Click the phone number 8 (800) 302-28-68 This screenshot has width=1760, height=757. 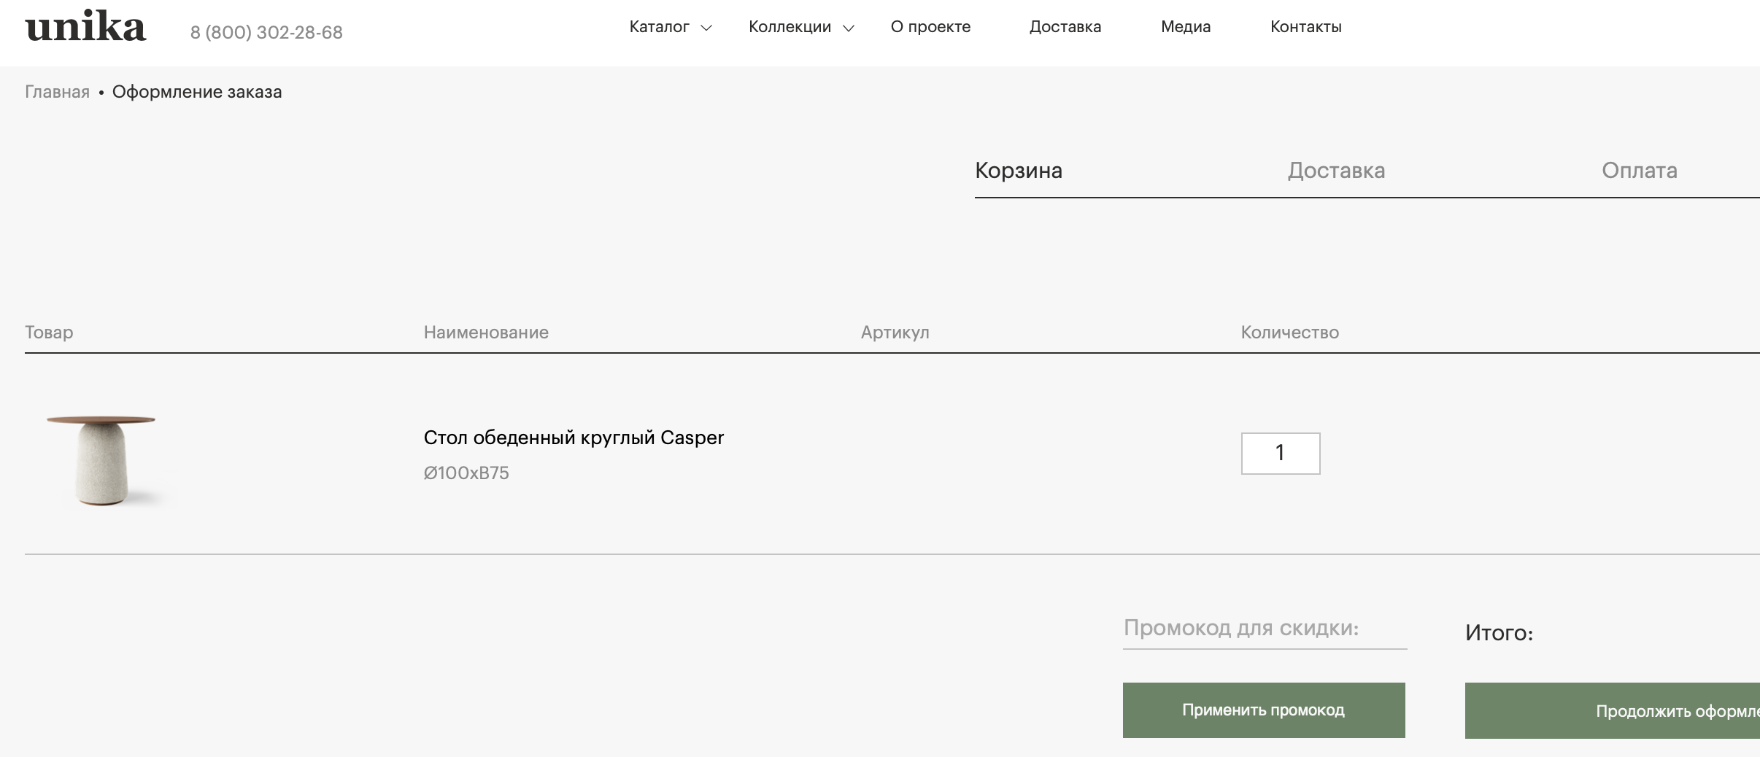pyautogui.click(x=266, y=33)
